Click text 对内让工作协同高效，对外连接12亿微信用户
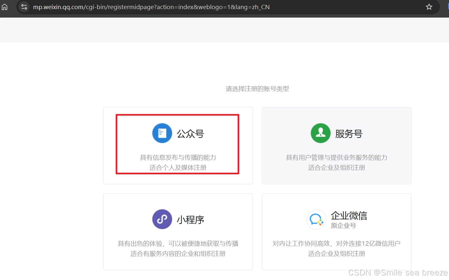Viewport: 449px width, 280px height. (337, 243)
